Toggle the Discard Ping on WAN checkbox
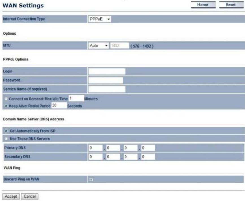Image resolution: width=245 pixels, height=201 pixels. point(91,179)
